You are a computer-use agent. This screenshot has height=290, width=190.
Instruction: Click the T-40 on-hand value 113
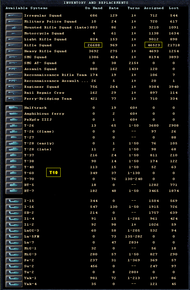(x=94, y=167)
